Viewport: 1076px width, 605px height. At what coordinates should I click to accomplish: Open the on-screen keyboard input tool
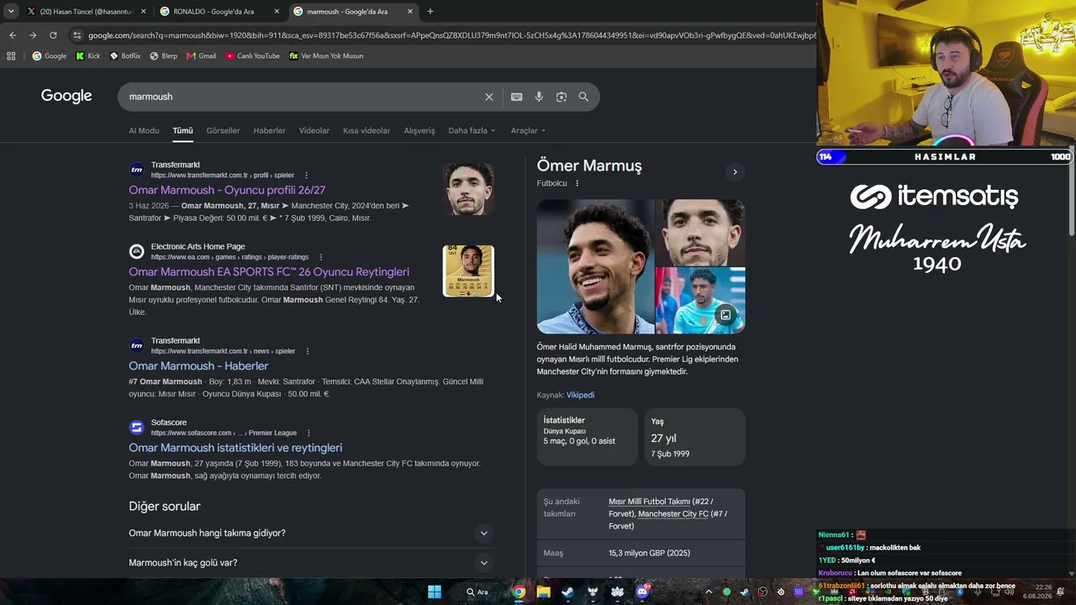(x=517, y=97)
